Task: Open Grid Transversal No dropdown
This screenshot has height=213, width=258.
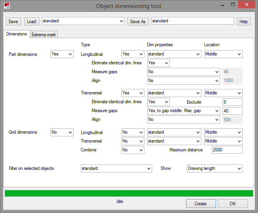Action: tap(133, 141)
